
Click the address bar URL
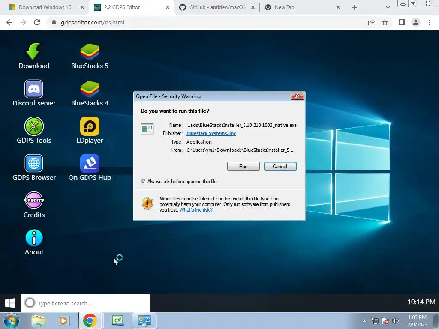93,22
